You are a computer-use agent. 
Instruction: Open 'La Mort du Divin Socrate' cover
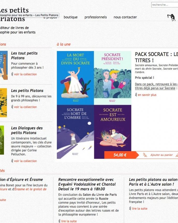[75, 78]
